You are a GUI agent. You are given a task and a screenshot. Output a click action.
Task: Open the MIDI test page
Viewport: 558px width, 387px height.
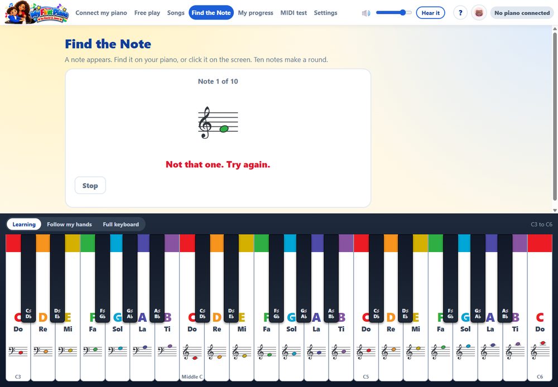(294, 13)
